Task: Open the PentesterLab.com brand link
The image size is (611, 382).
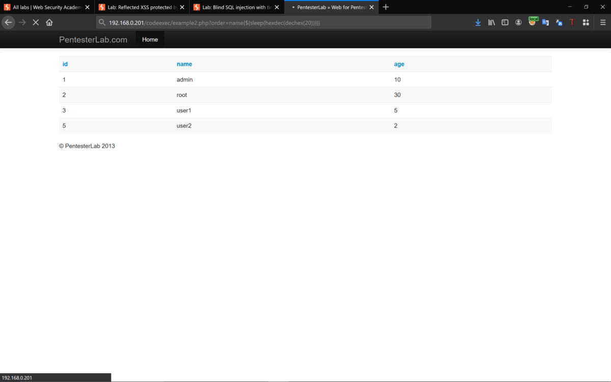Action: 93,40
